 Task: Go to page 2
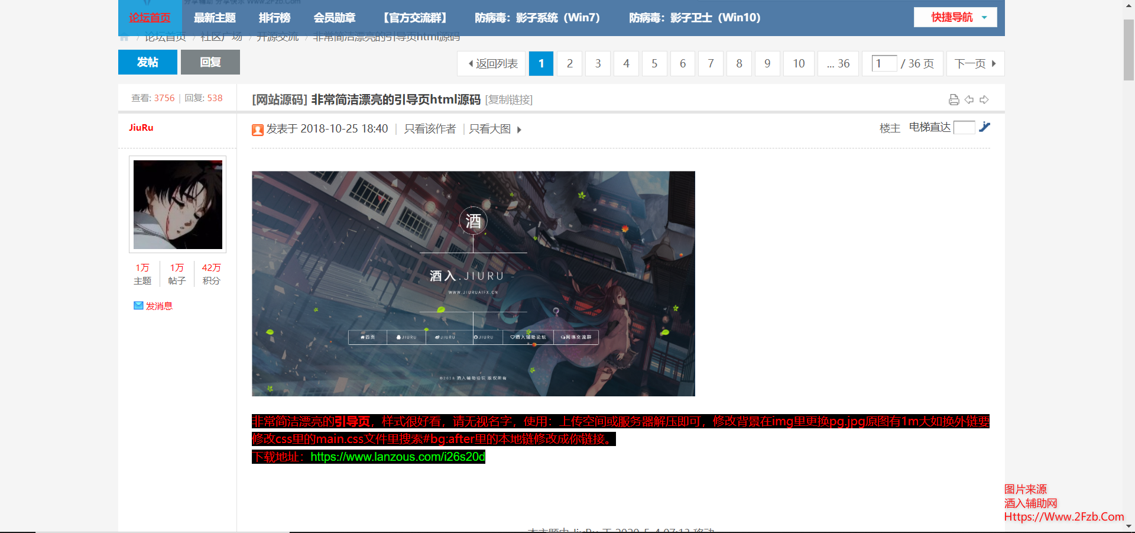click(570, 63)
